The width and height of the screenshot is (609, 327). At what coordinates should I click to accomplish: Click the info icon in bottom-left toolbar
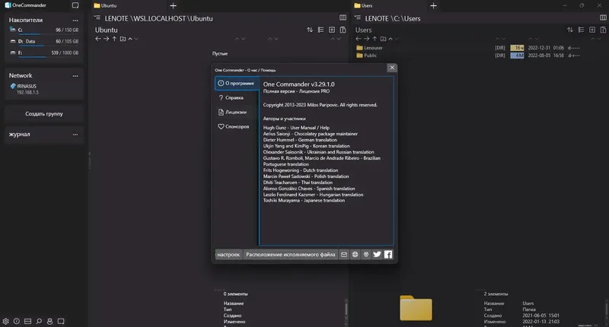pos(17,321)
